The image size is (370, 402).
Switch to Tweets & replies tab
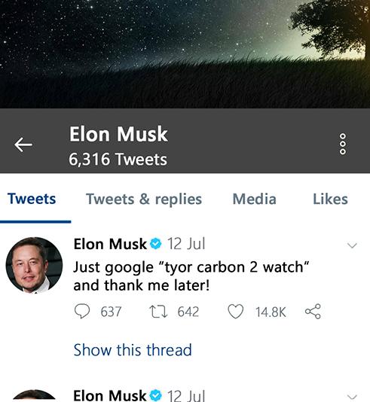pos(144,199)
